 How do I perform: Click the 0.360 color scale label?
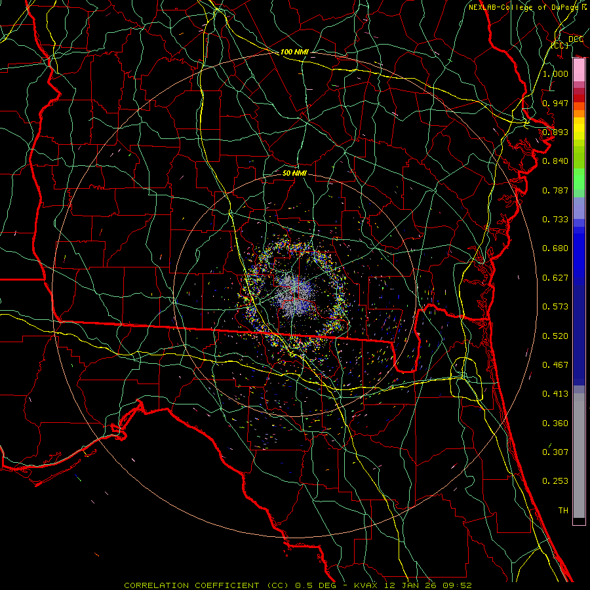coord(555,423)
